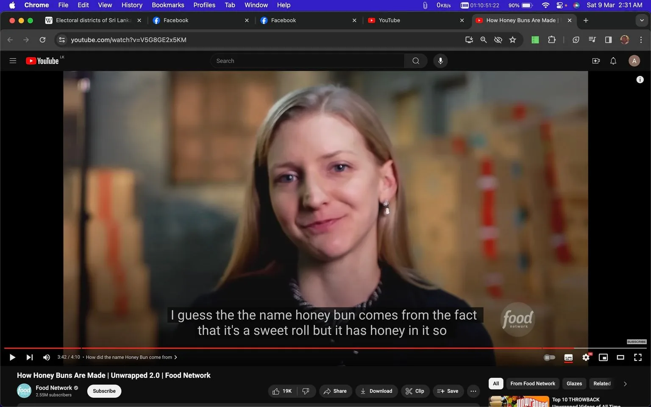Open the tab list dropdown arrow

[x=642, y=20]
